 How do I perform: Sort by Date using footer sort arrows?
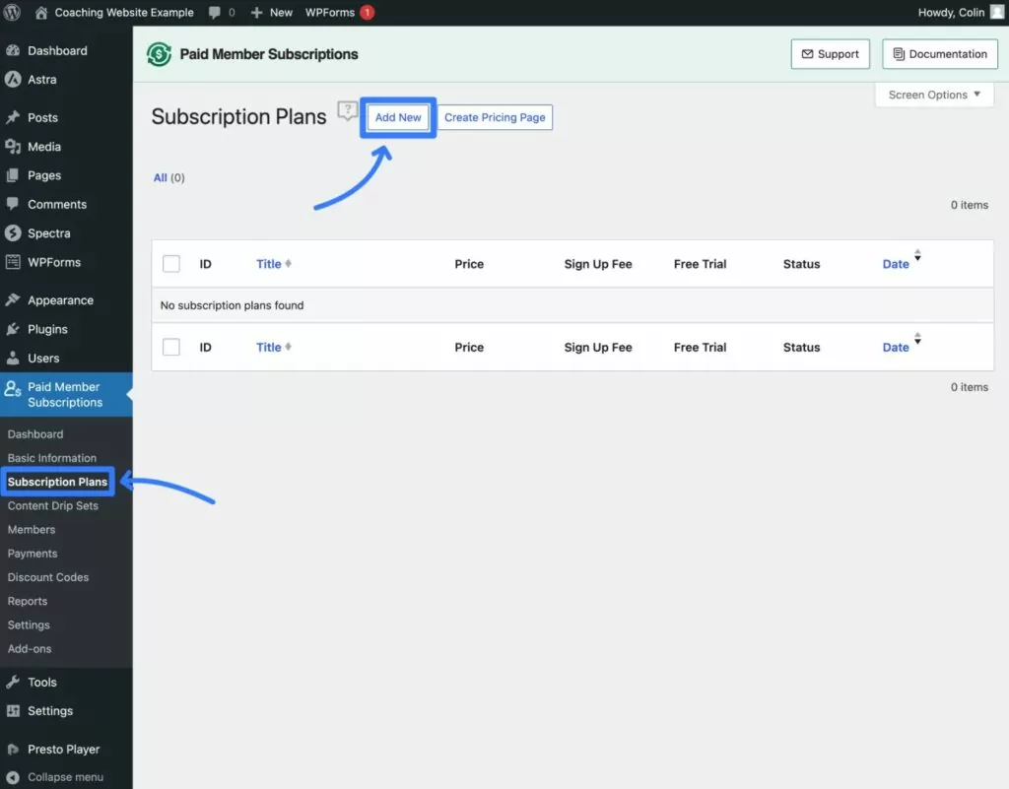(917, 338)
